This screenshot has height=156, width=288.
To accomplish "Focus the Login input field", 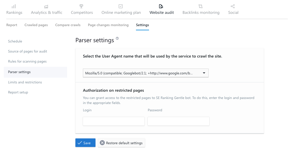I will click(114, 121).
